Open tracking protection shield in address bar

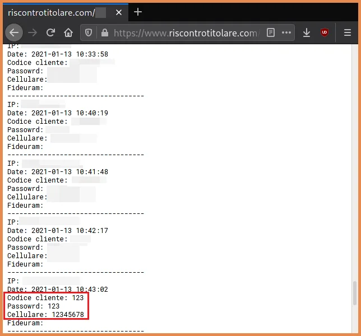click(89, 32)
